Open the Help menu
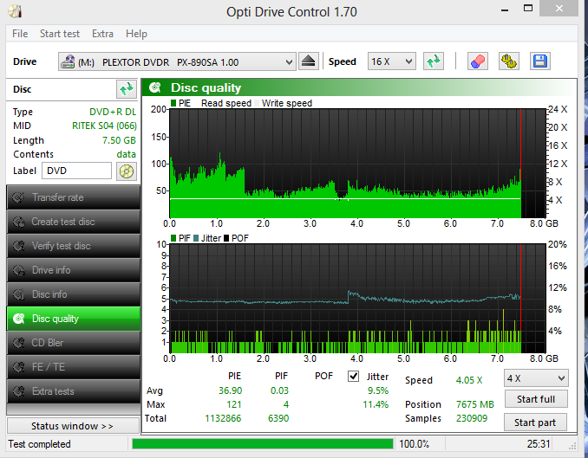 [x=136, y=34]
